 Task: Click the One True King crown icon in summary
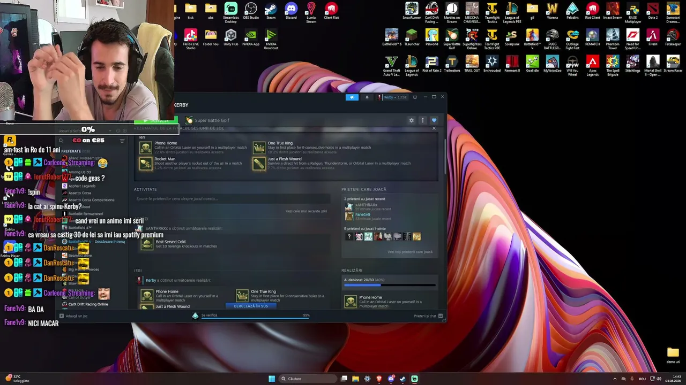tap(259, 148)
